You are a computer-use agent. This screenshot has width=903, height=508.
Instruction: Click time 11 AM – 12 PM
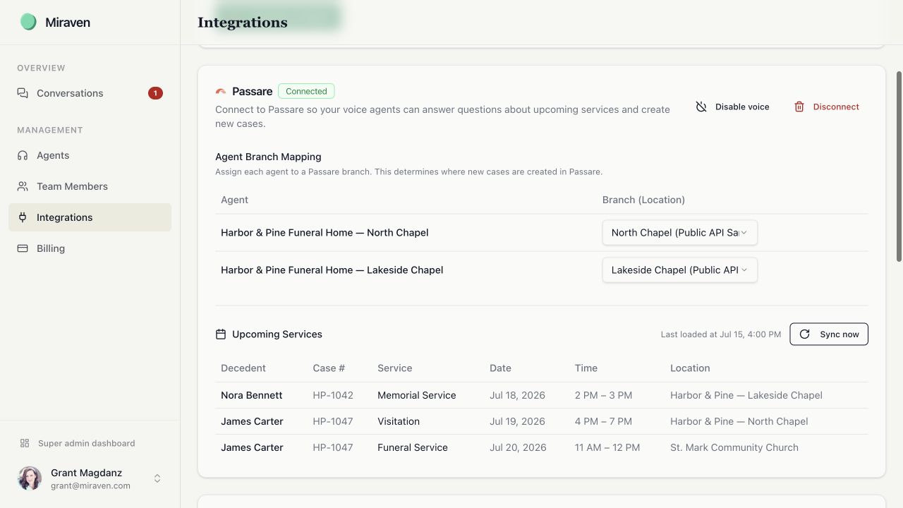[x=607, y=447]
